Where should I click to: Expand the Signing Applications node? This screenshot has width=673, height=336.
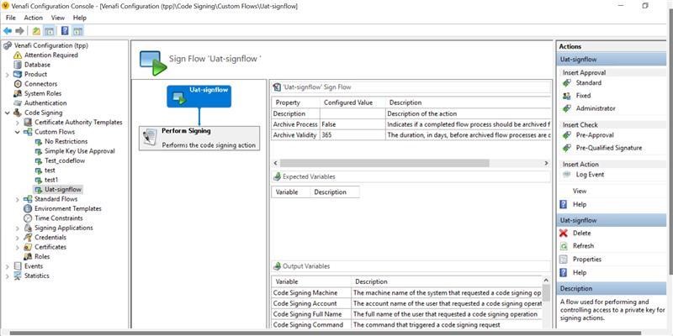tap(18, 228)
